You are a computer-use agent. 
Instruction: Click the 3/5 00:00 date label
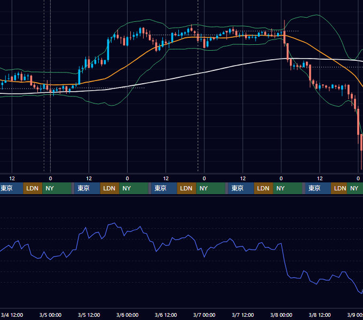[x=50, y=315]
